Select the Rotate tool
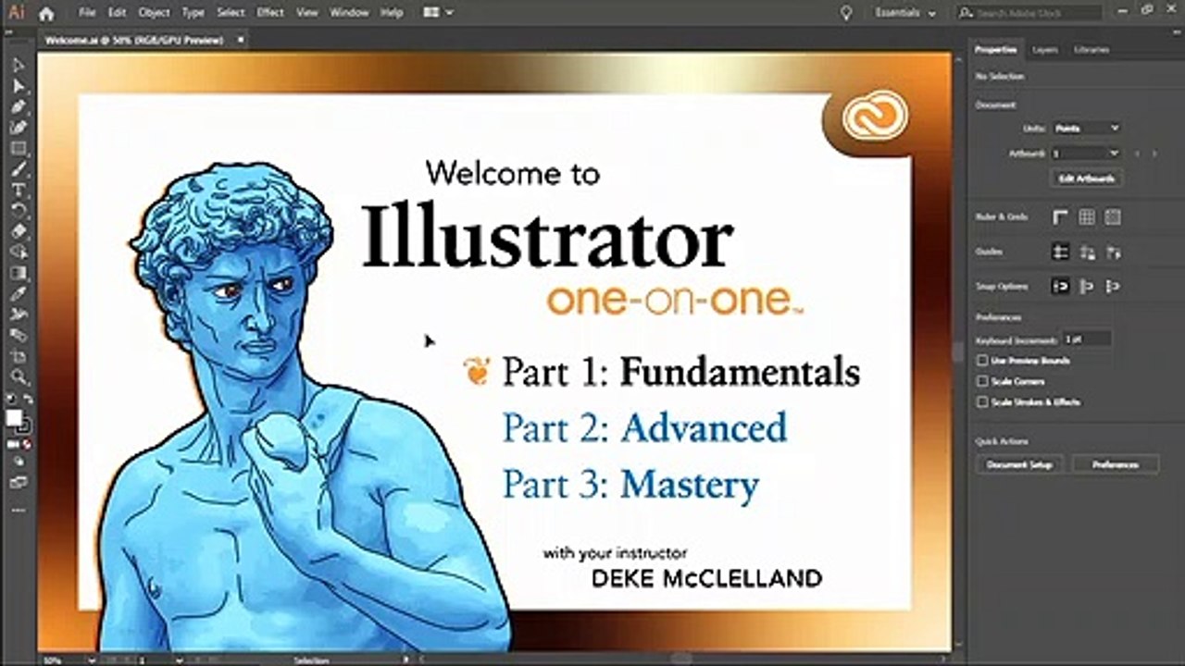 [18, 210]
